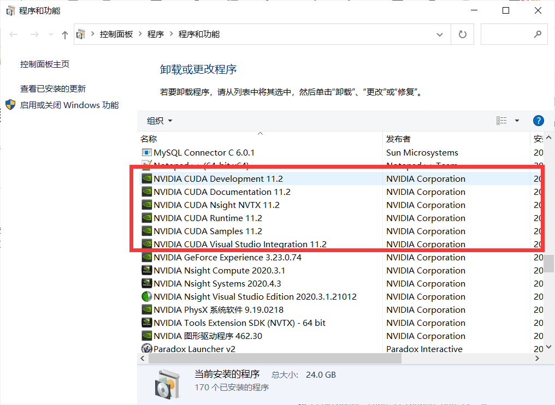The height and width of the screenshot is (405, 555).
Task: Click the NVIDIA Tools Extension SDK icon
Action: click(x=146, y=323)
